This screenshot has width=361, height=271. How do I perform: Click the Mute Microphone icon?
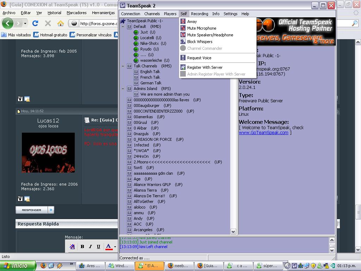[183, 28]
